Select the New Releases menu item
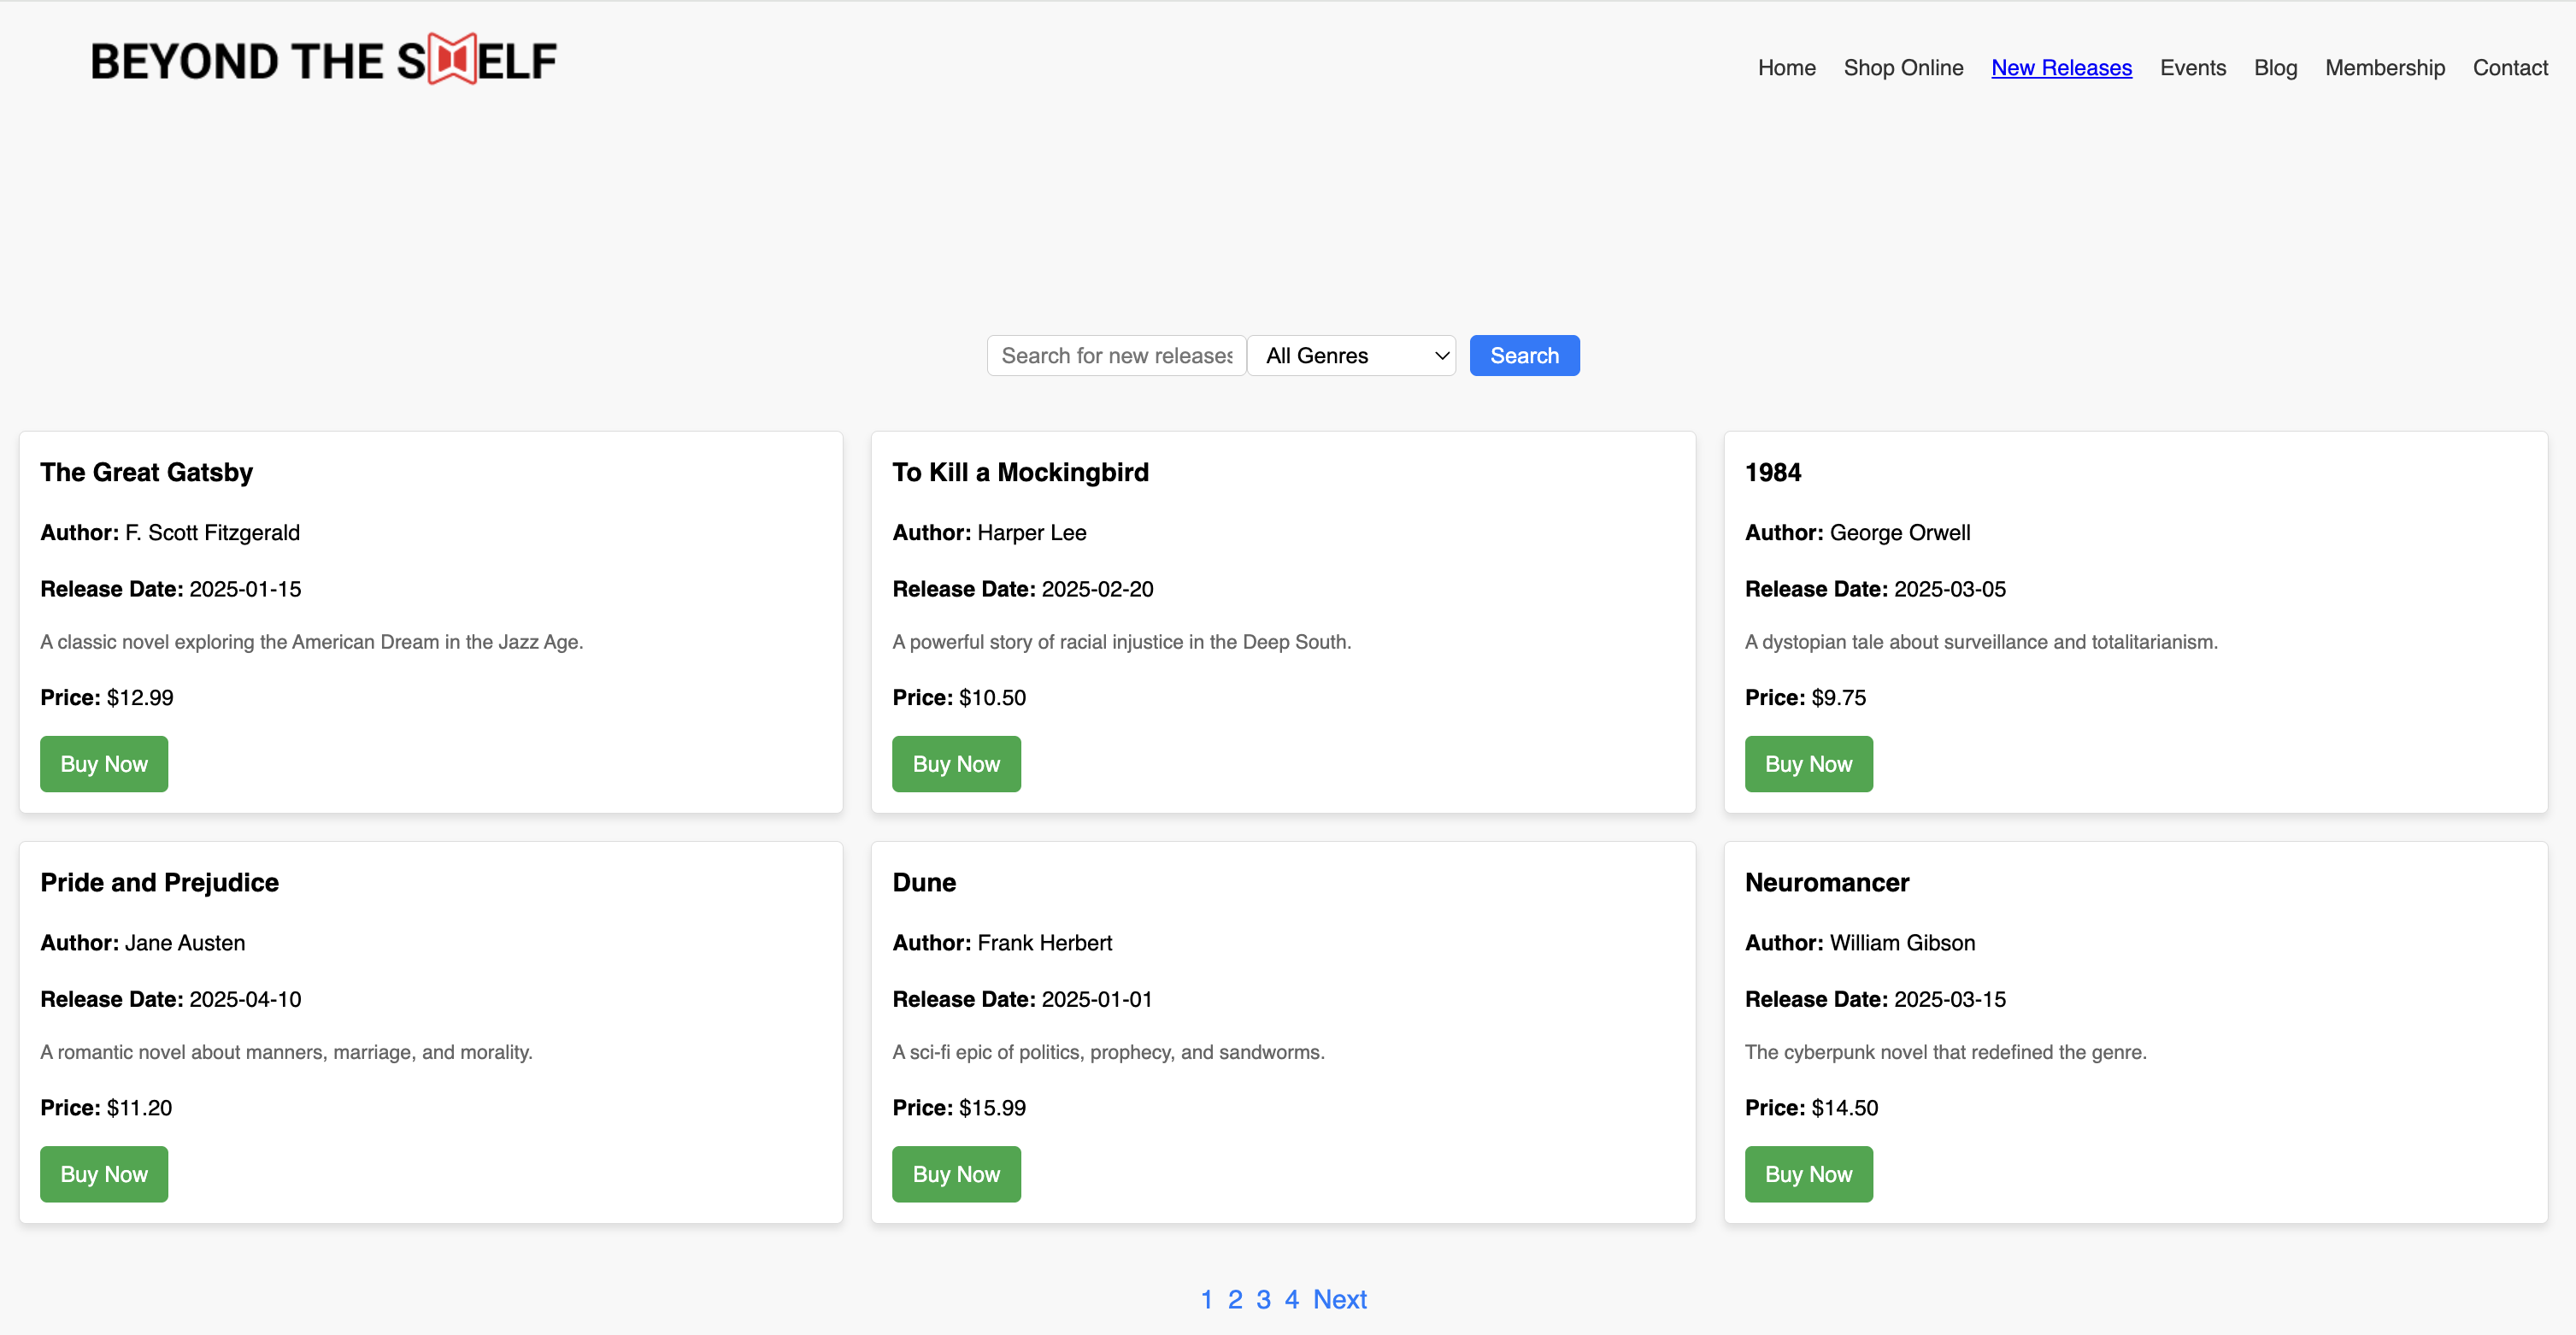The height and width of the screenshot is (1335, 2576). click(2061, 68)
